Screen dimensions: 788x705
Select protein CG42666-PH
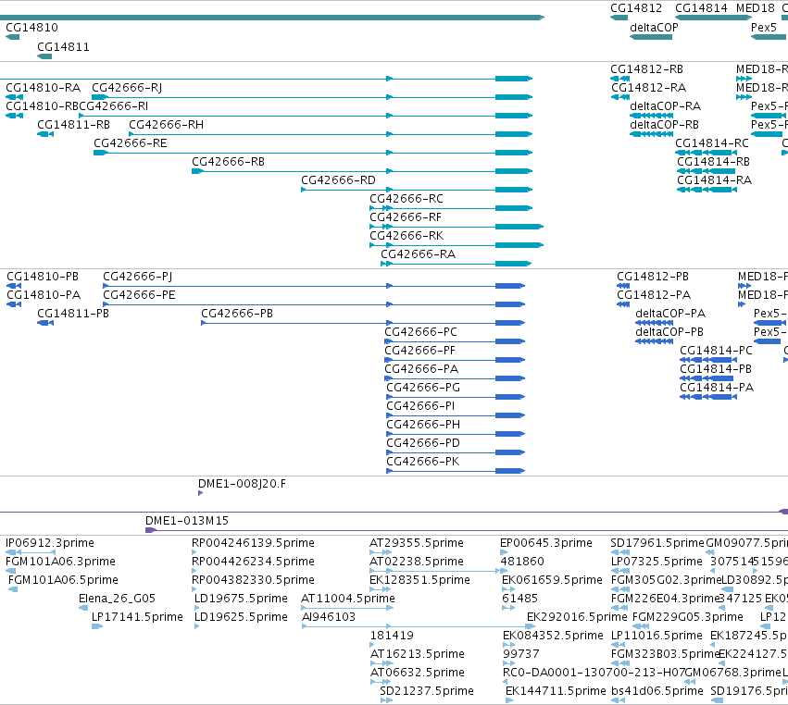tap(423, 425)
